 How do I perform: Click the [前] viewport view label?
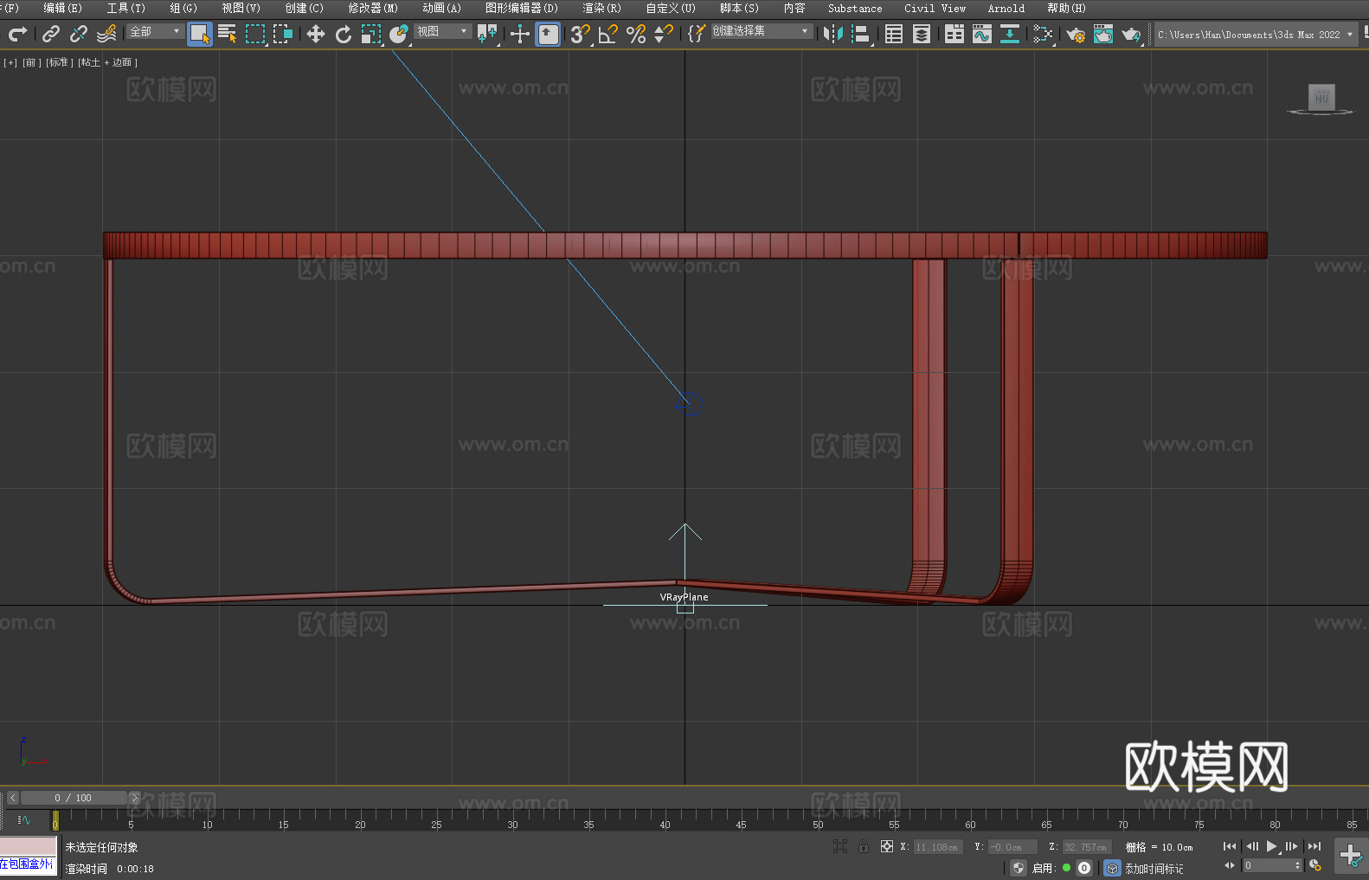[31, 62]
